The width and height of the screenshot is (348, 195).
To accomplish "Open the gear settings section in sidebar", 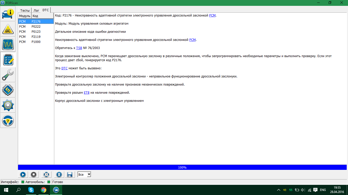I will pyautogui.click(x=8, y=105).
